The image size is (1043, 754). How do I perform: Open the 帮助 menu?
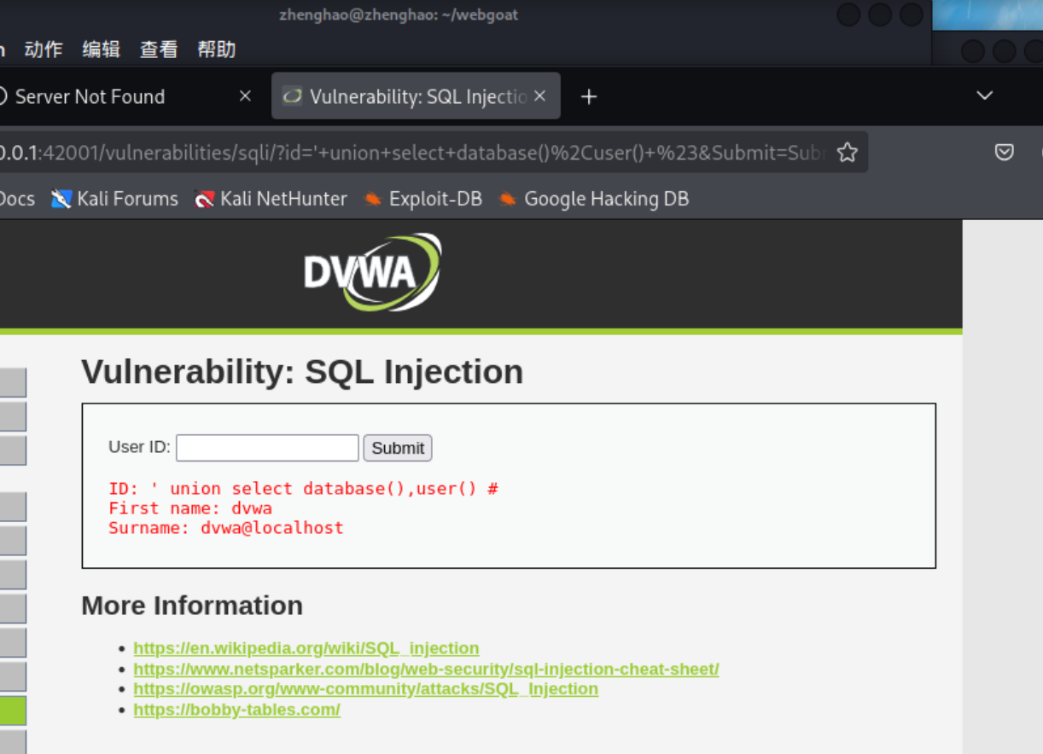[x=216, y=49]
